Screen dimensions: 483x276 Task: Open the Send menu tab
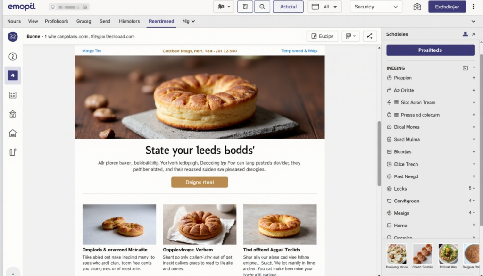point(105,21)
